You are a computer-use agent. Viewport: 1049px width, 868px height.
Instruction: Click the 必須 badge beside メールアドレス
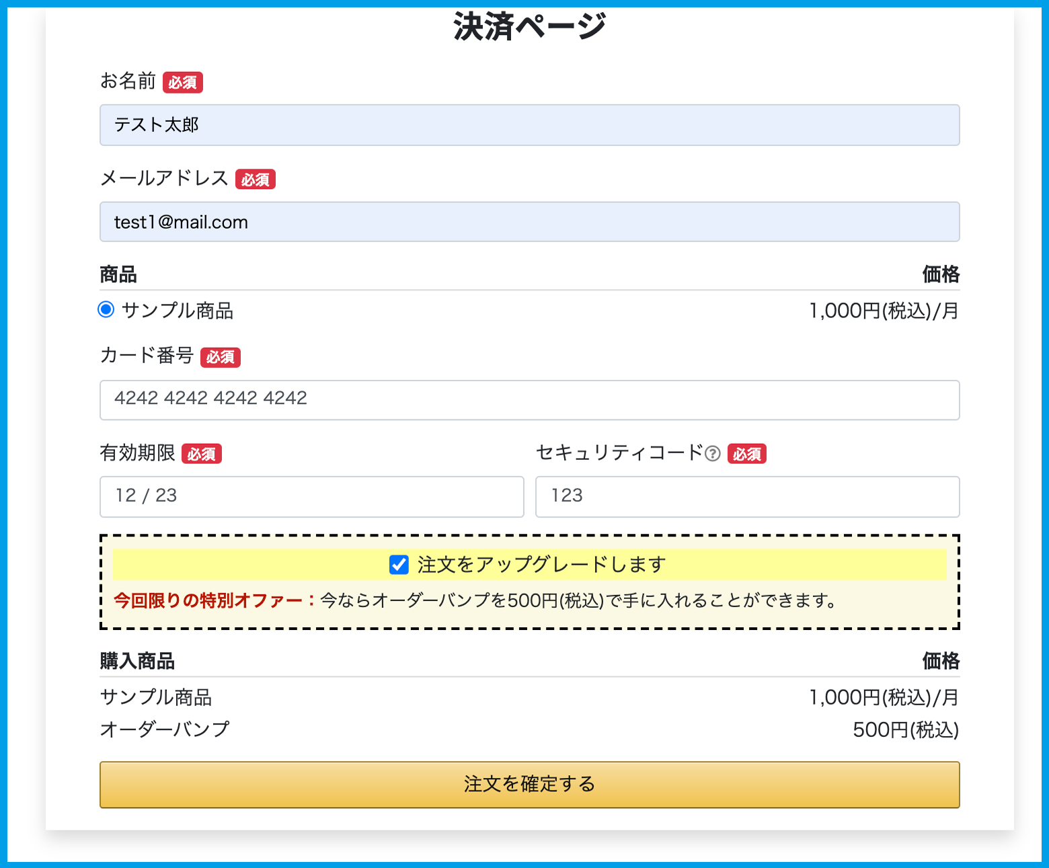coord(255,180)
